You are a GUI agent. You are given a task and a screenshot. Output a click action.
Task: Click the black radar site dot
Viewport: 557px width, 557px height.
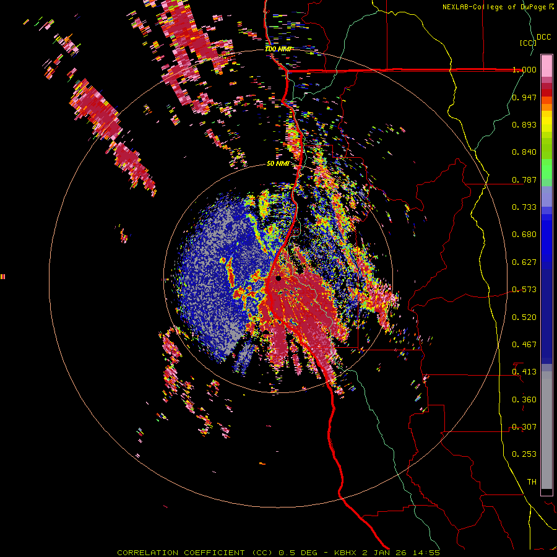click(x=278, y=278)
